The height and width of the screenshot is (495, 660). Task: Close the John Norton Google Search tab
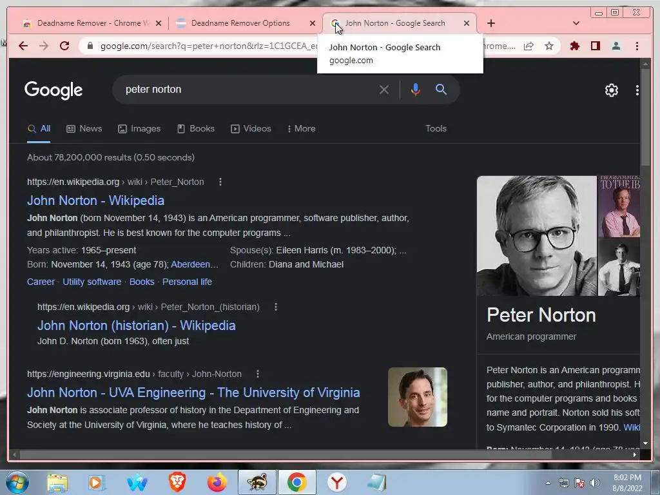click(467, 23)
